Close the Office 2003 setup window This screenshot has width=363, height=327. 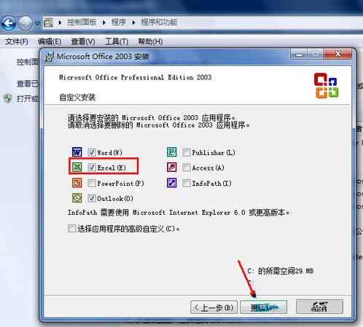[x=337, y=54]
